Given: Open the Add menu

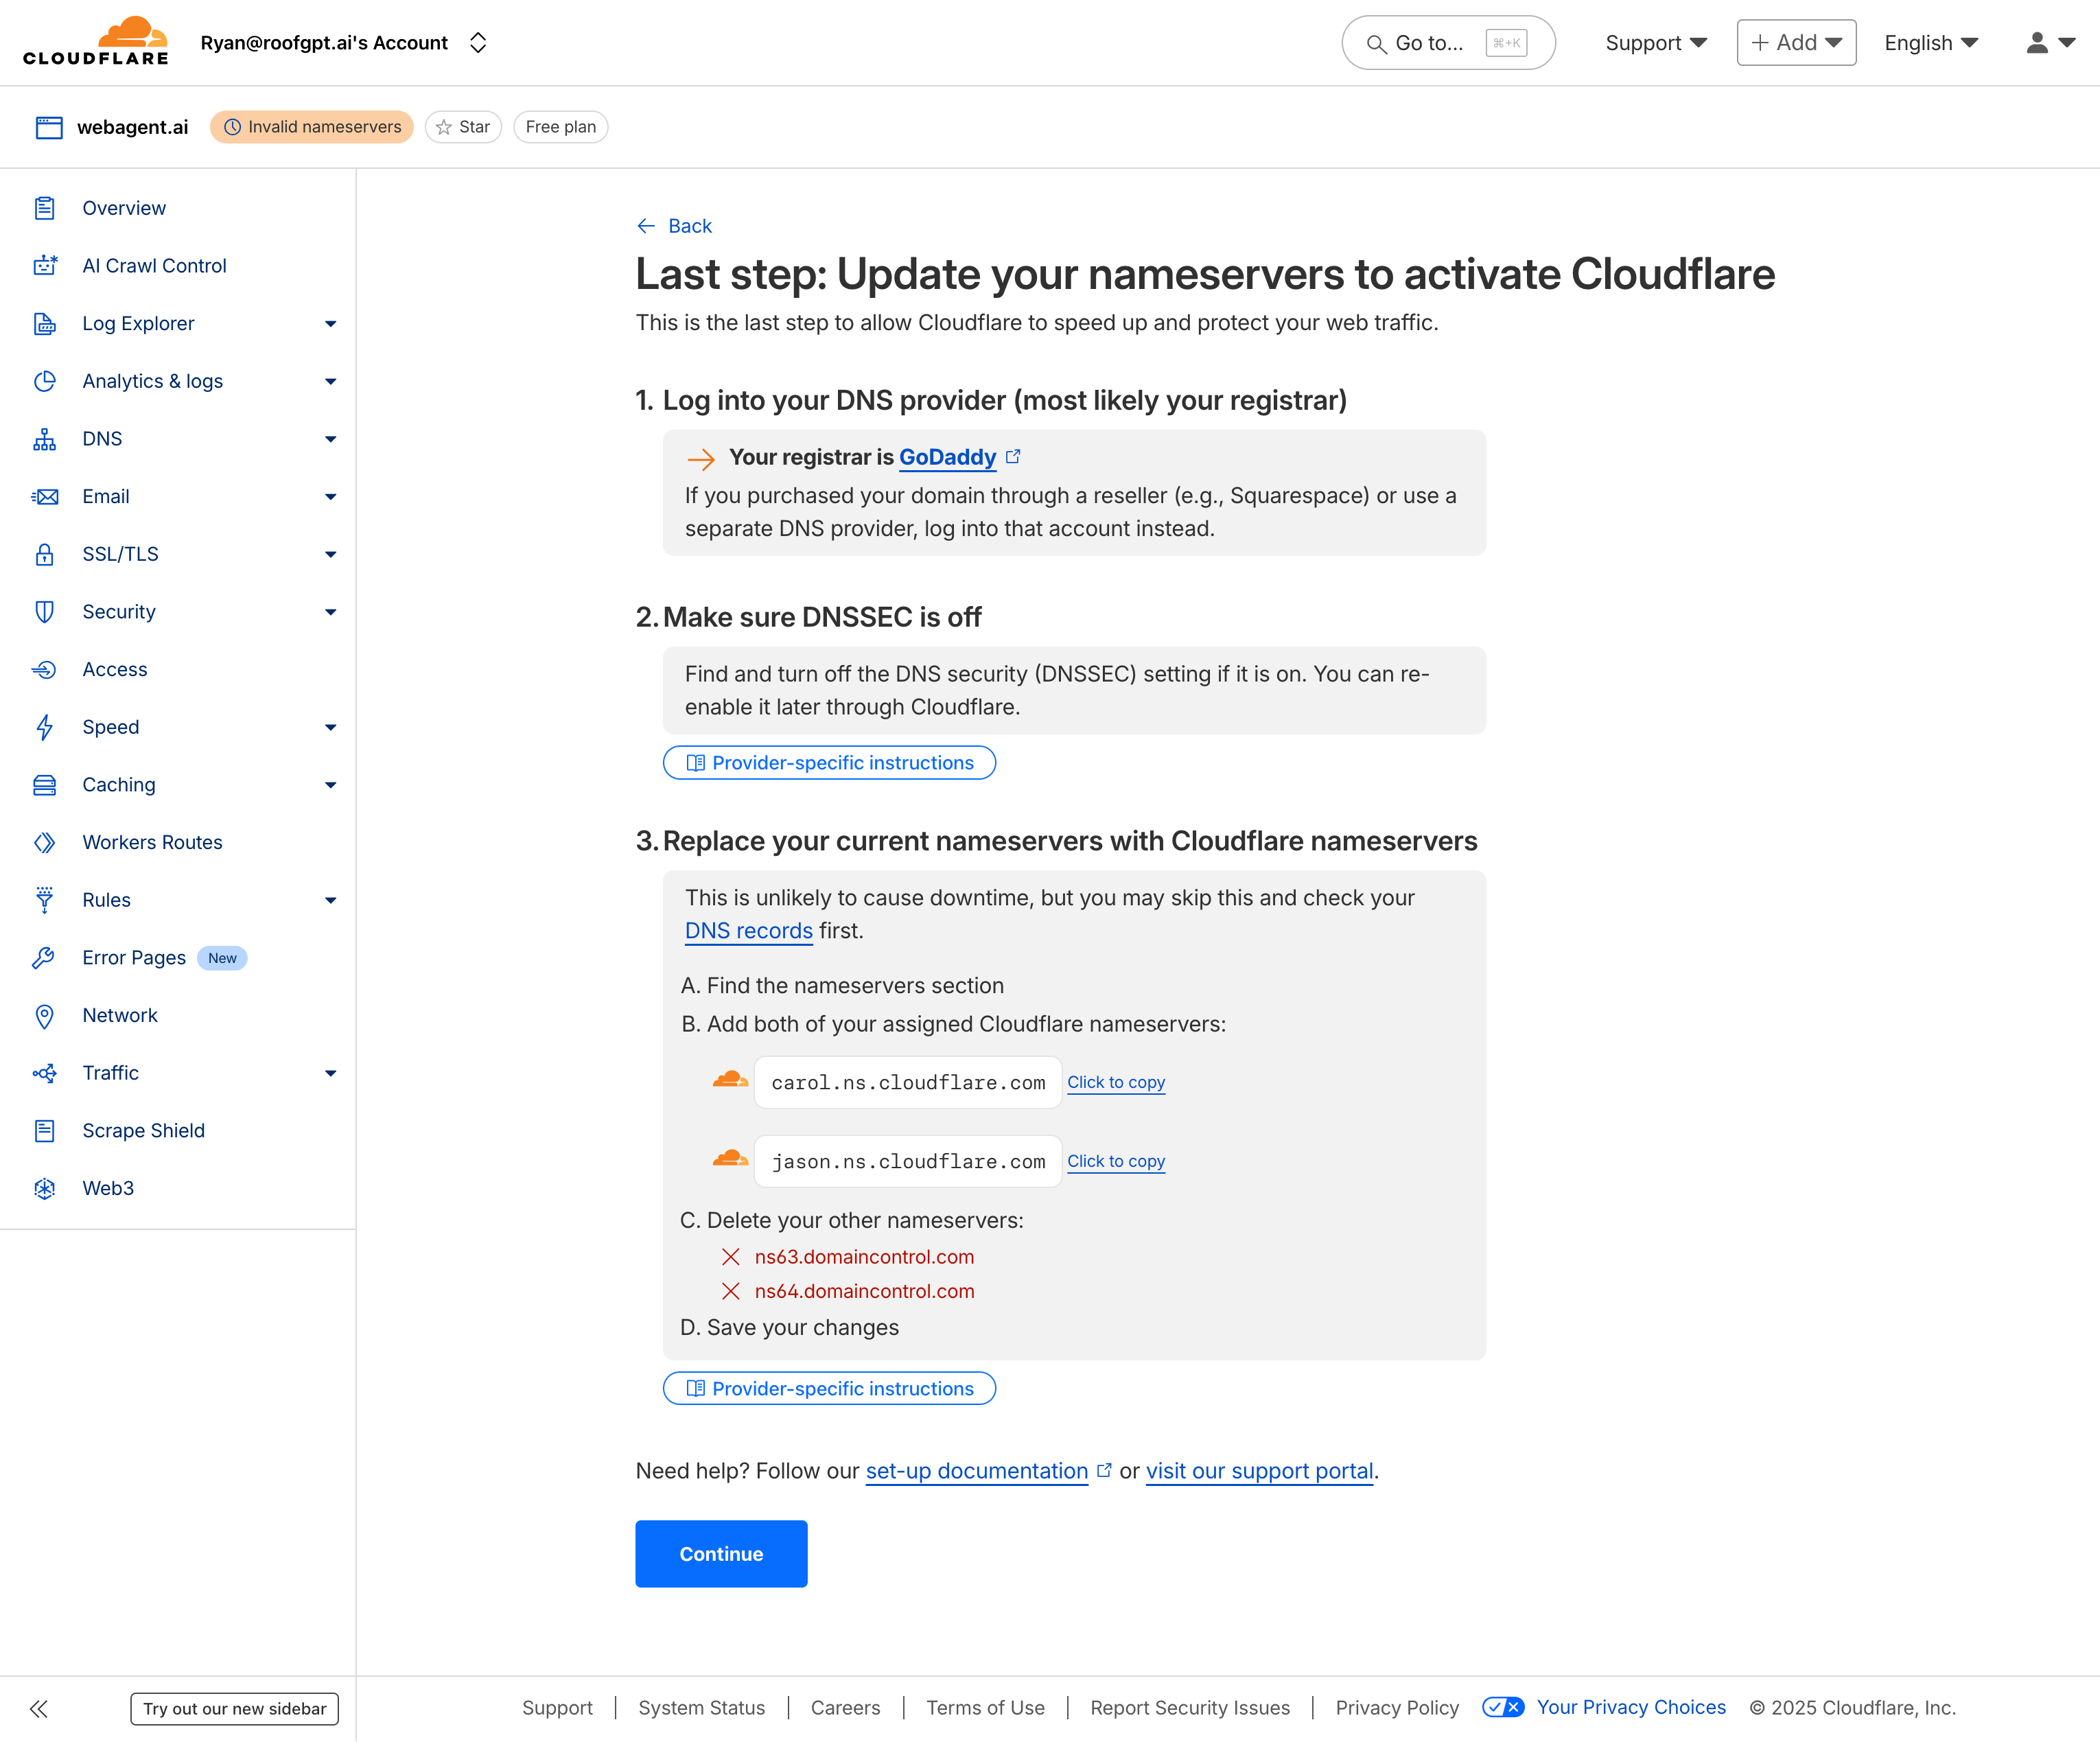Looking at the screenshot, I should tap(1795, 42).
